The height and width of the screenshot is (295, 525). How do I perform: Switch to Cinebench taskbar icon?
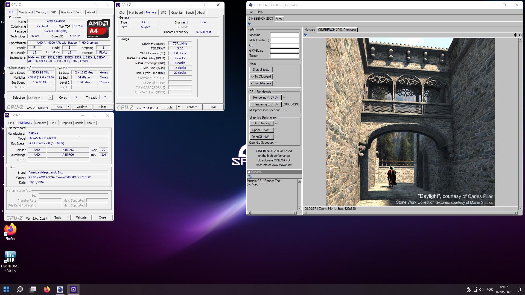click(60, 289)
